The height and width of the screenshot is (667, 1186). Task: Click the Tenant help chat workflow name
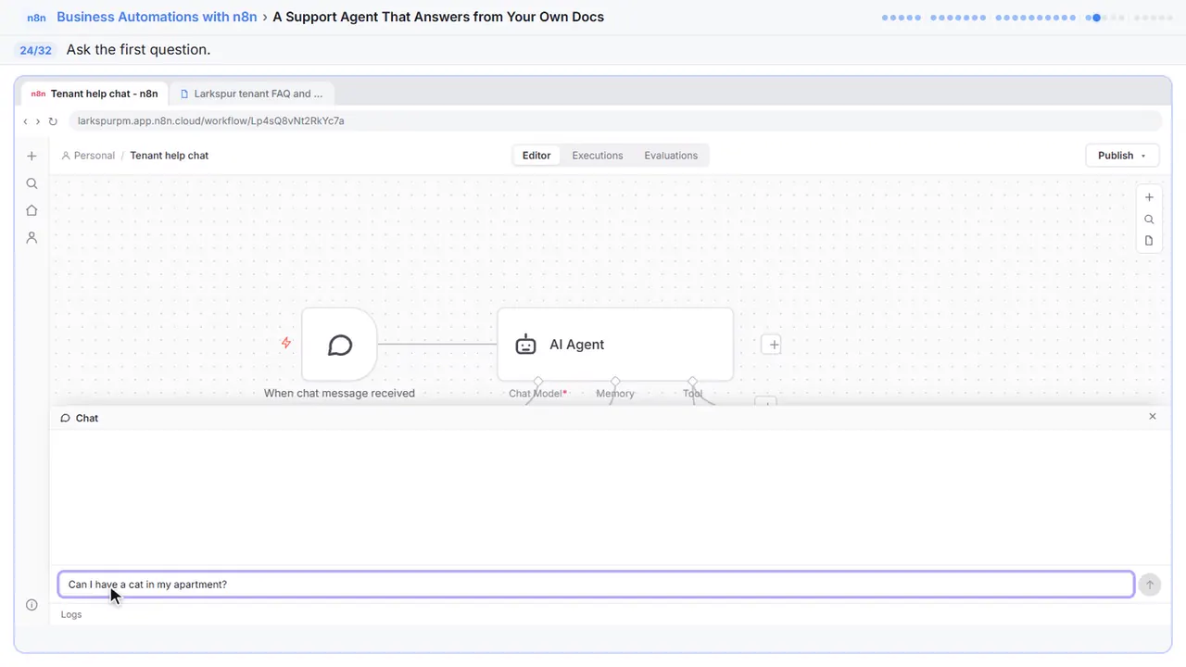[x=170, y=156]
